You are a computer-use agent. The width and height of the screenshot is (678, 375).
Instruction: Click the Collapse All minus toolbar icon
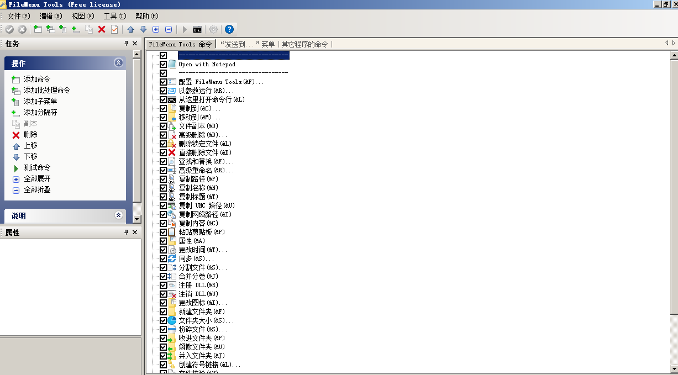169,29
